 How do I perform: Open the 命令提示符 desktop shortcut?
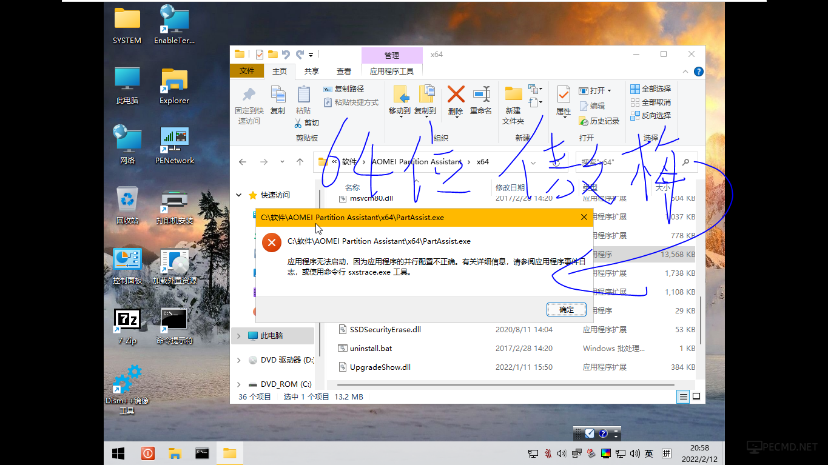(175, 326)
